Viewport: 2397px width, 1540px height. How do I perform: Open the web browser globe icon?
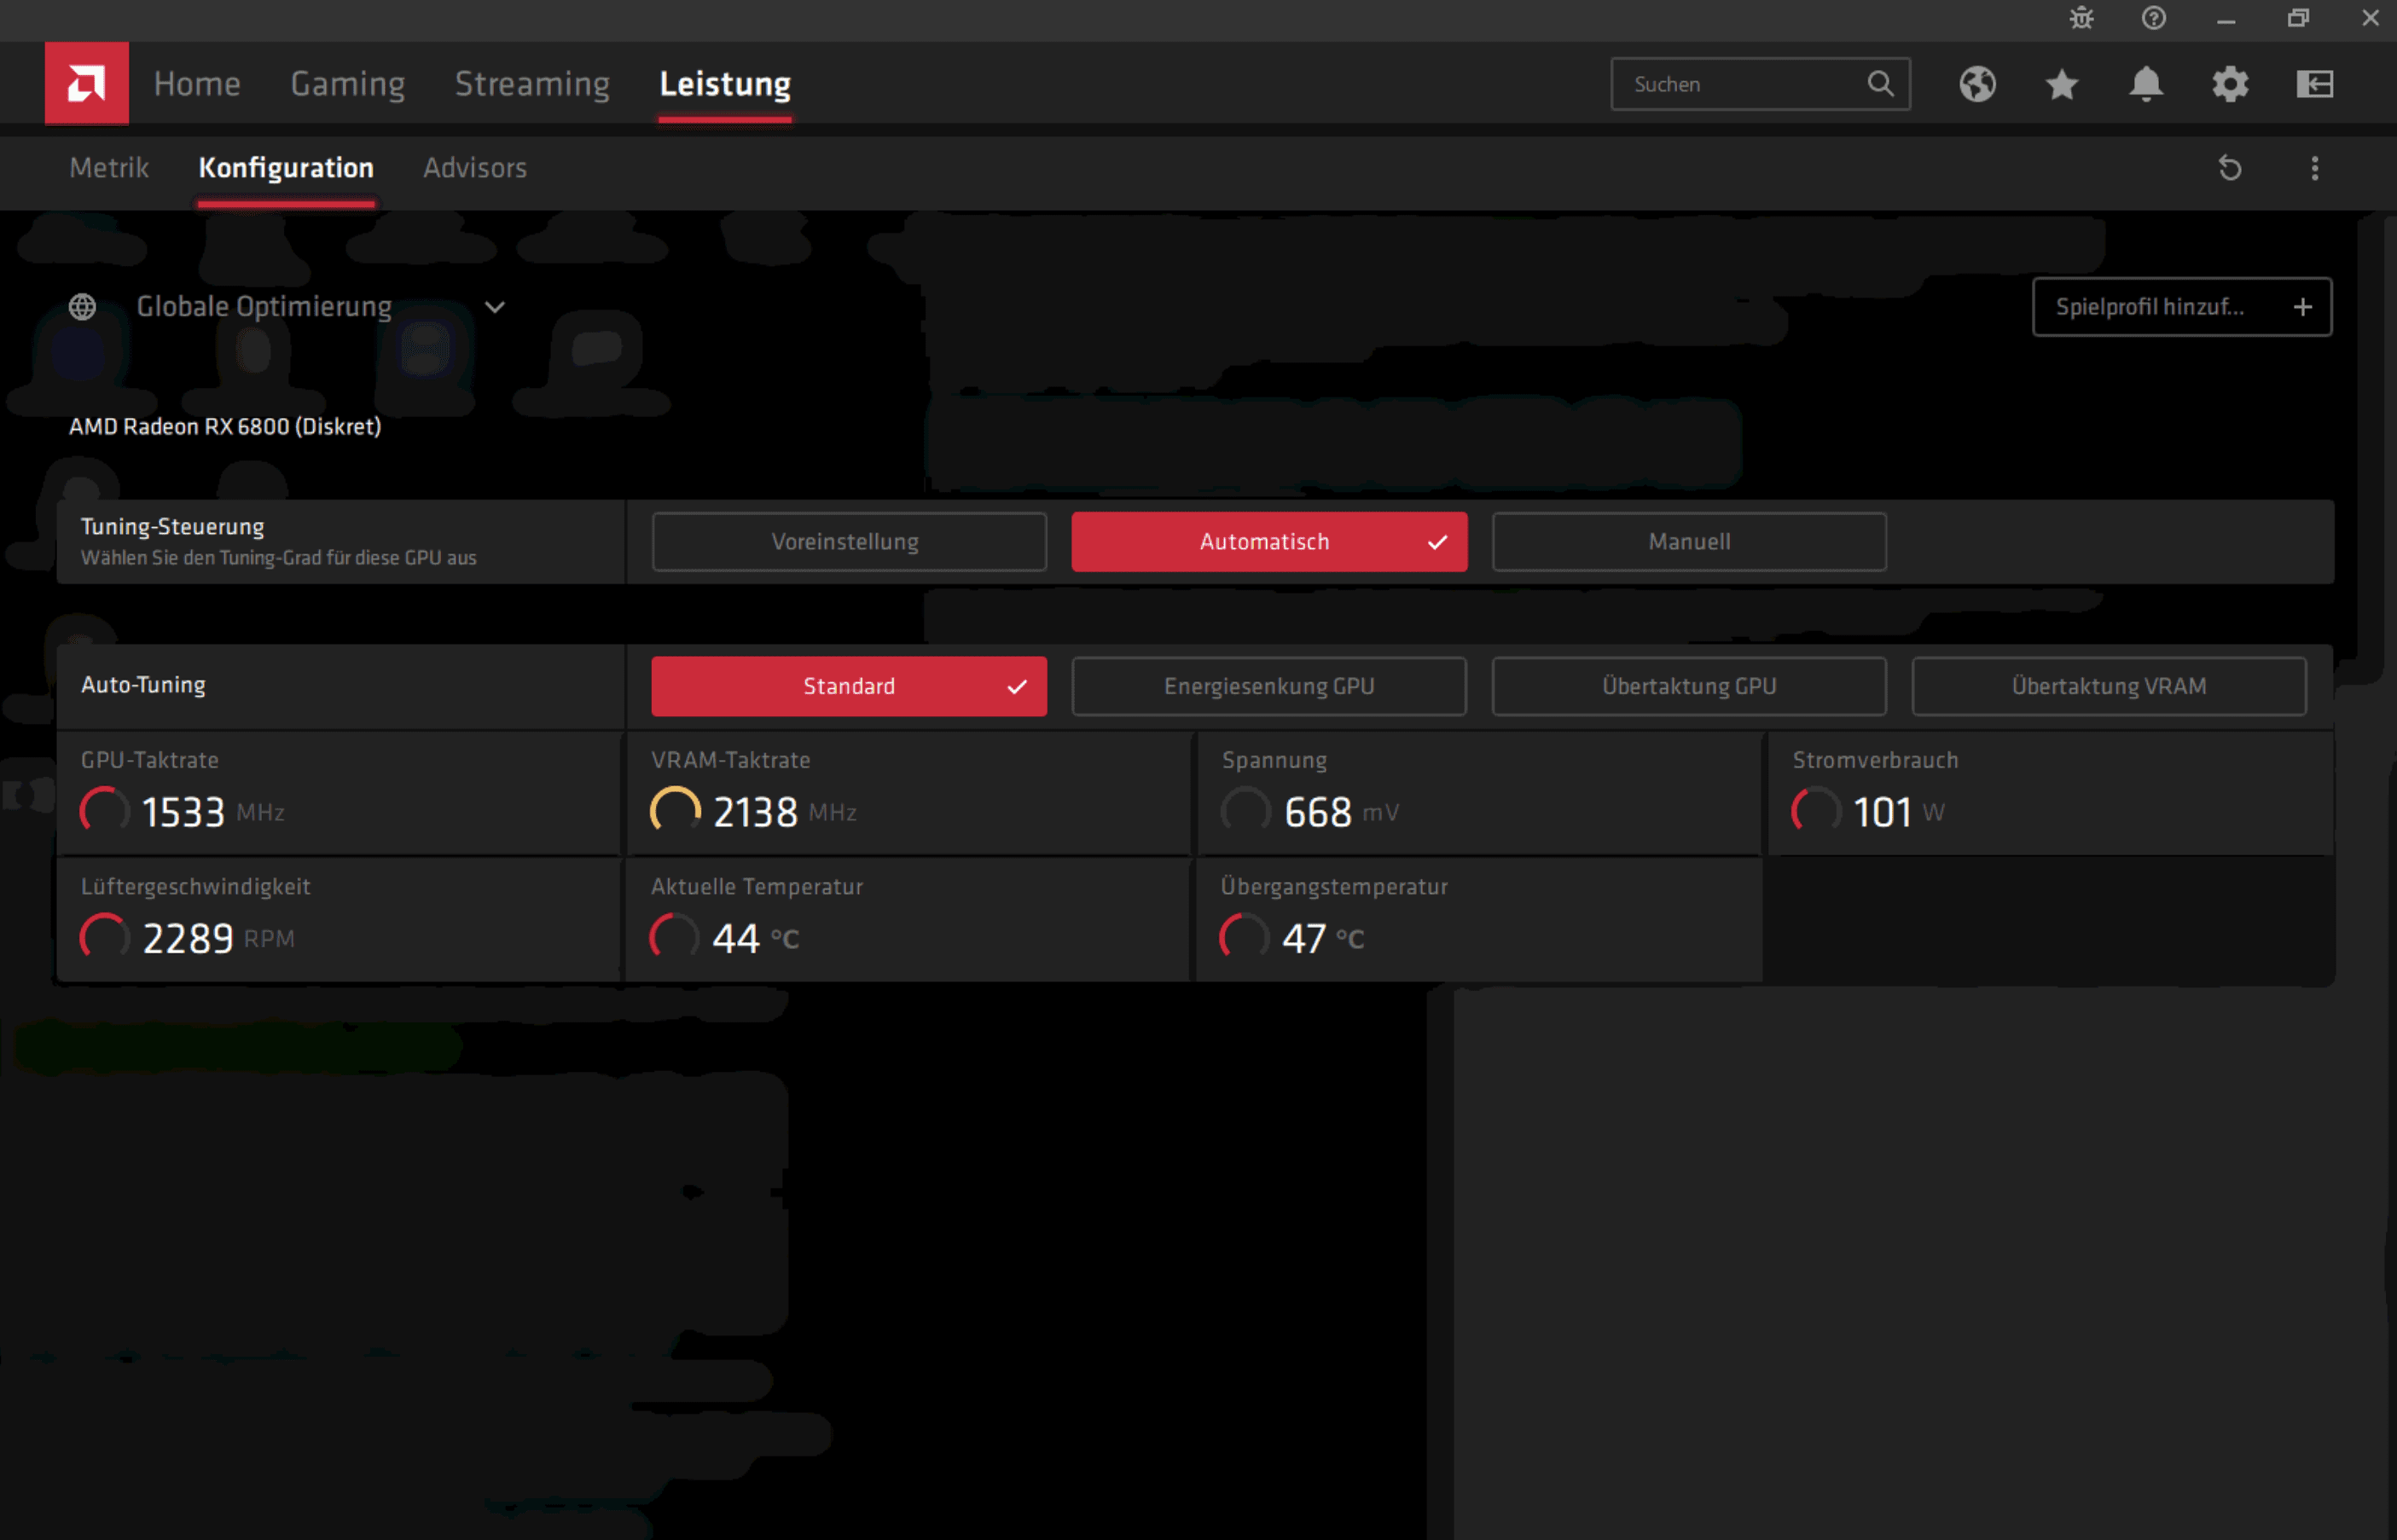(x=1976, y=84)
